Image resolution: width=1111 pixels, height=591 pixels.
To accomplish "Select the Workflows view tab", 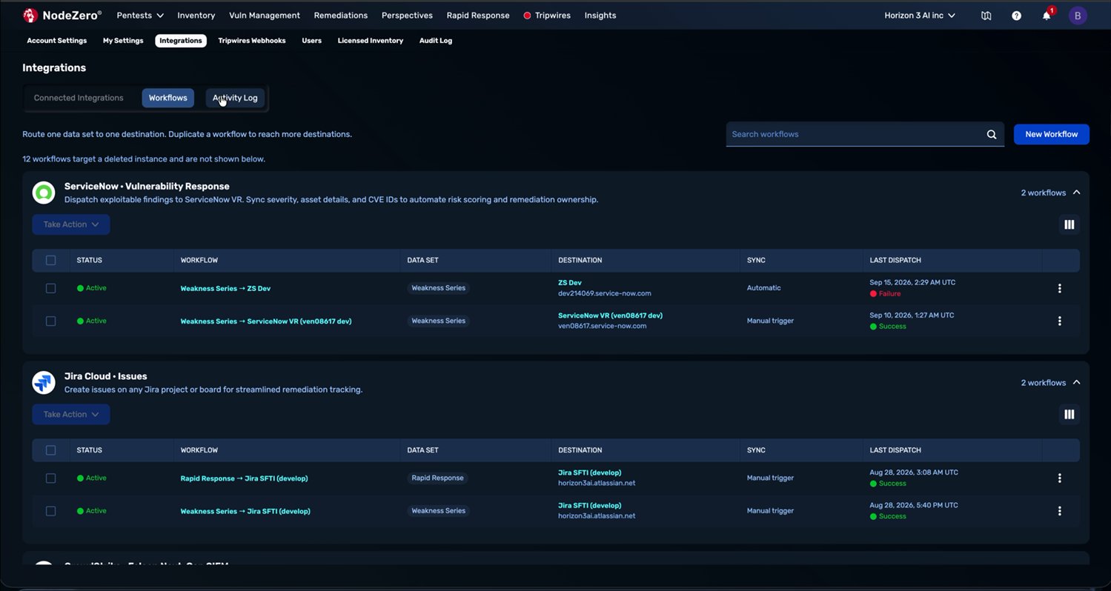I will pos(168,98).
